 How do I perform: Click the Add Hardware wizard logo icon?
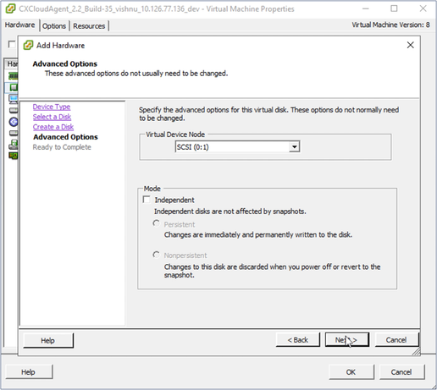click(28, 45)
